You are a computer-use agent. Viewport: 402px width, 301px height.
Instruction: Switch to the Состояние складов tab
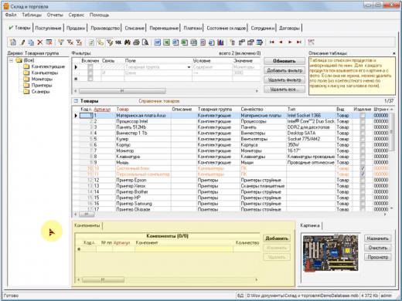[226, 28]
